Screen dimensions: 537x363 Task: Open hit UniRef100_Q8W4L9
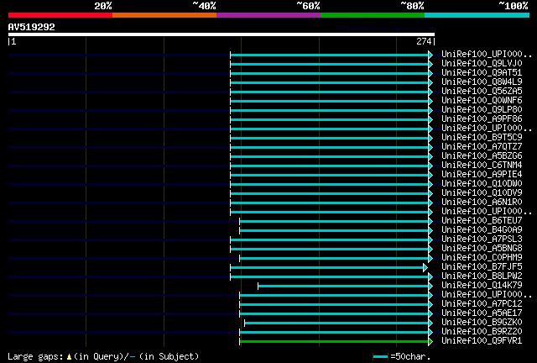point(482,82)
